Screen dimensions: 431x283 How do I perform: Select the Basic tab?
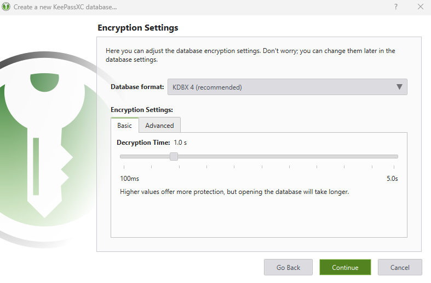124,125
